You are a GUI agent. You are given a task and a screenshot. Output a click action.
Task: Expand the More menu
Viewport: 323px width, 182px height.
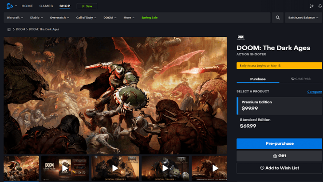(x=129, y=17)
